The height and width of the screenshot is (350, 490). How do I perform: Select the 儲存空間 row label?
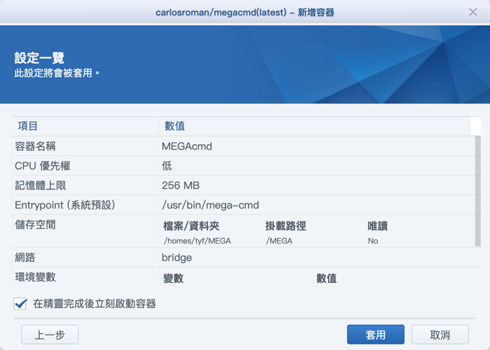[35, 225]
